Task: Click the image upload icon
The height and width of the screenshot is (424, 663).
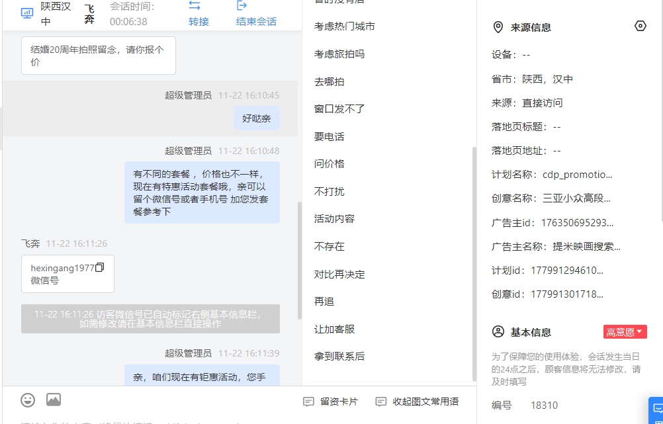Action: pyautogui.click(x=54, y=400)
